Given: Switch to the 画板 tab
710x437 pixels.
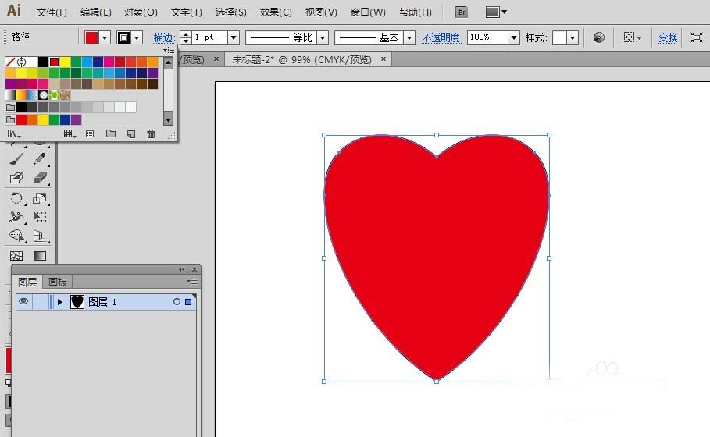Looking at the screenshot, I should pos(58,282).
